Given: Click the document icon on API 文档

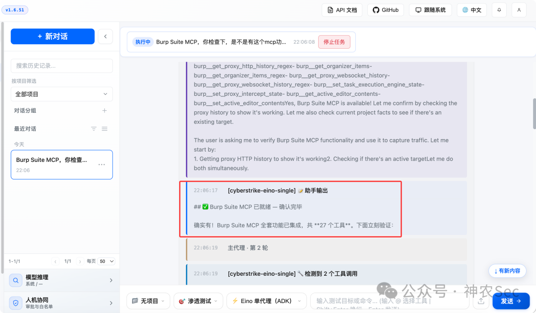Looking at the screenshot, I should 330,10.
